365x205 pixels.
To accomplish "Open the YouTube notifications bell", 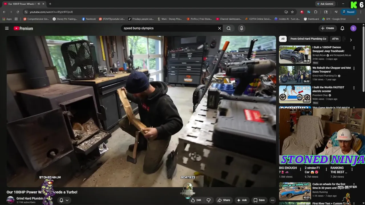I will click(342, 28).
